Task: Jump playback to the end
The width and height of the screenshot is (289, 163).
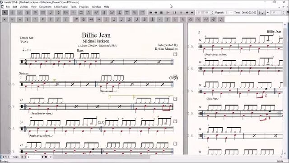Action: click(x=192, y=13)
